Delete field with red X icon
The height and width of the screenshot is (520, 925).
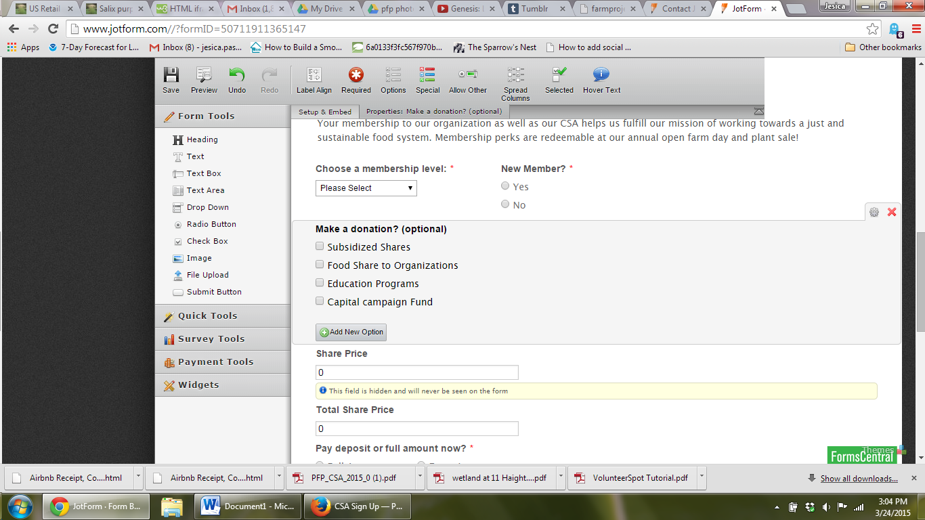[x=892, y=212]
